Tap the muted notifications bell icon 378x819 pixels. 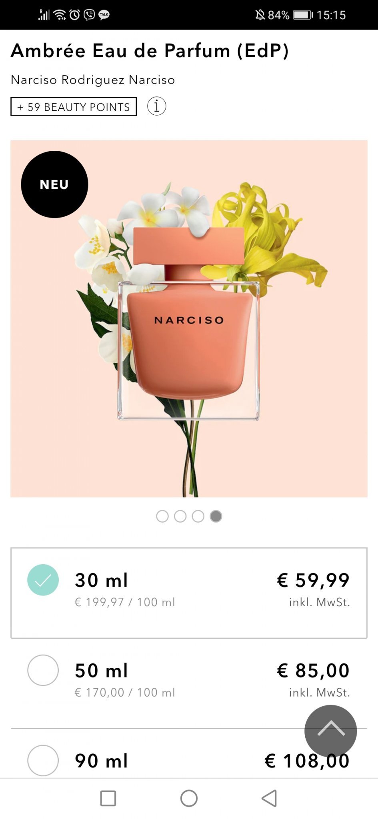coord(260,15)
